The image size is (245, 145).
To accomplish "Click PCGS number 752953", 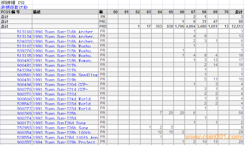I will (x=24, y=128).
